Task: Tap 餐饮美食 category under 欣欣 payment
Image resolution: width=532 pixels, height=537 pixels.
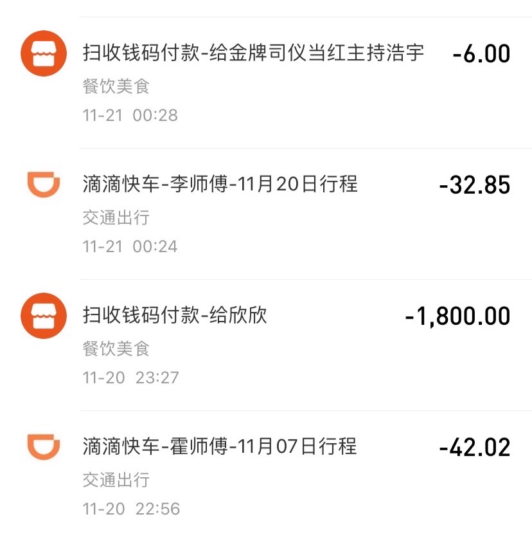Action: 116,349
